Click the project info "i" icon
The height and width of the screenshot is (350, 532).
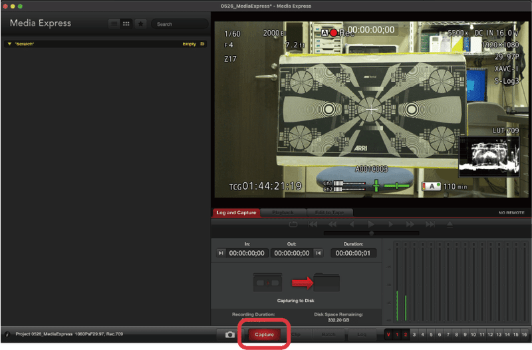pos(7,335)
